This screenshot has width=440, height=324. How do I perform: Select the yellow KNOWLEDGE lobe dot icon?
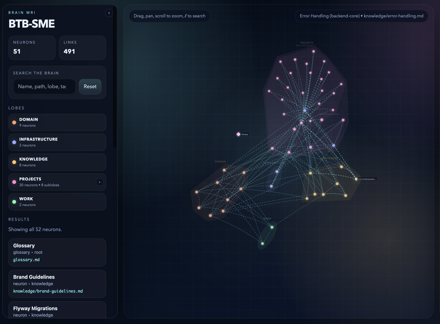pyautogui.click(x=14, y=162)
